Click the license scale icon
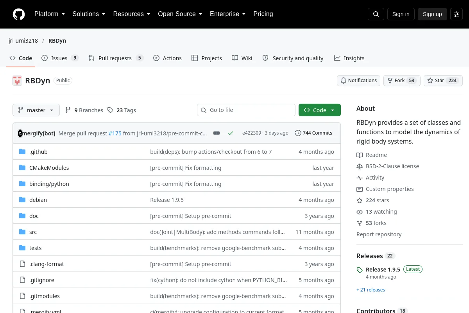 click(360, 166)
